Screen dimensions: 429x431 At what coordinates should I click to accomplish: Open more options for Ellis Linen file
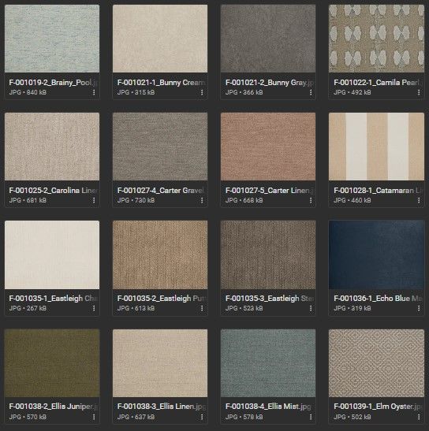202,417
